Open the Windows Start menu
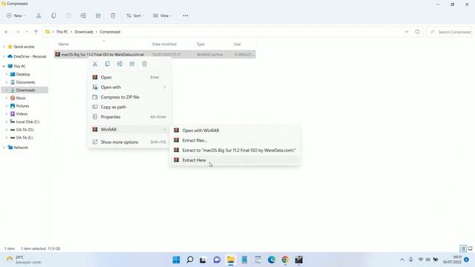This screenshot has height=267, width=475. click(176, 260)
